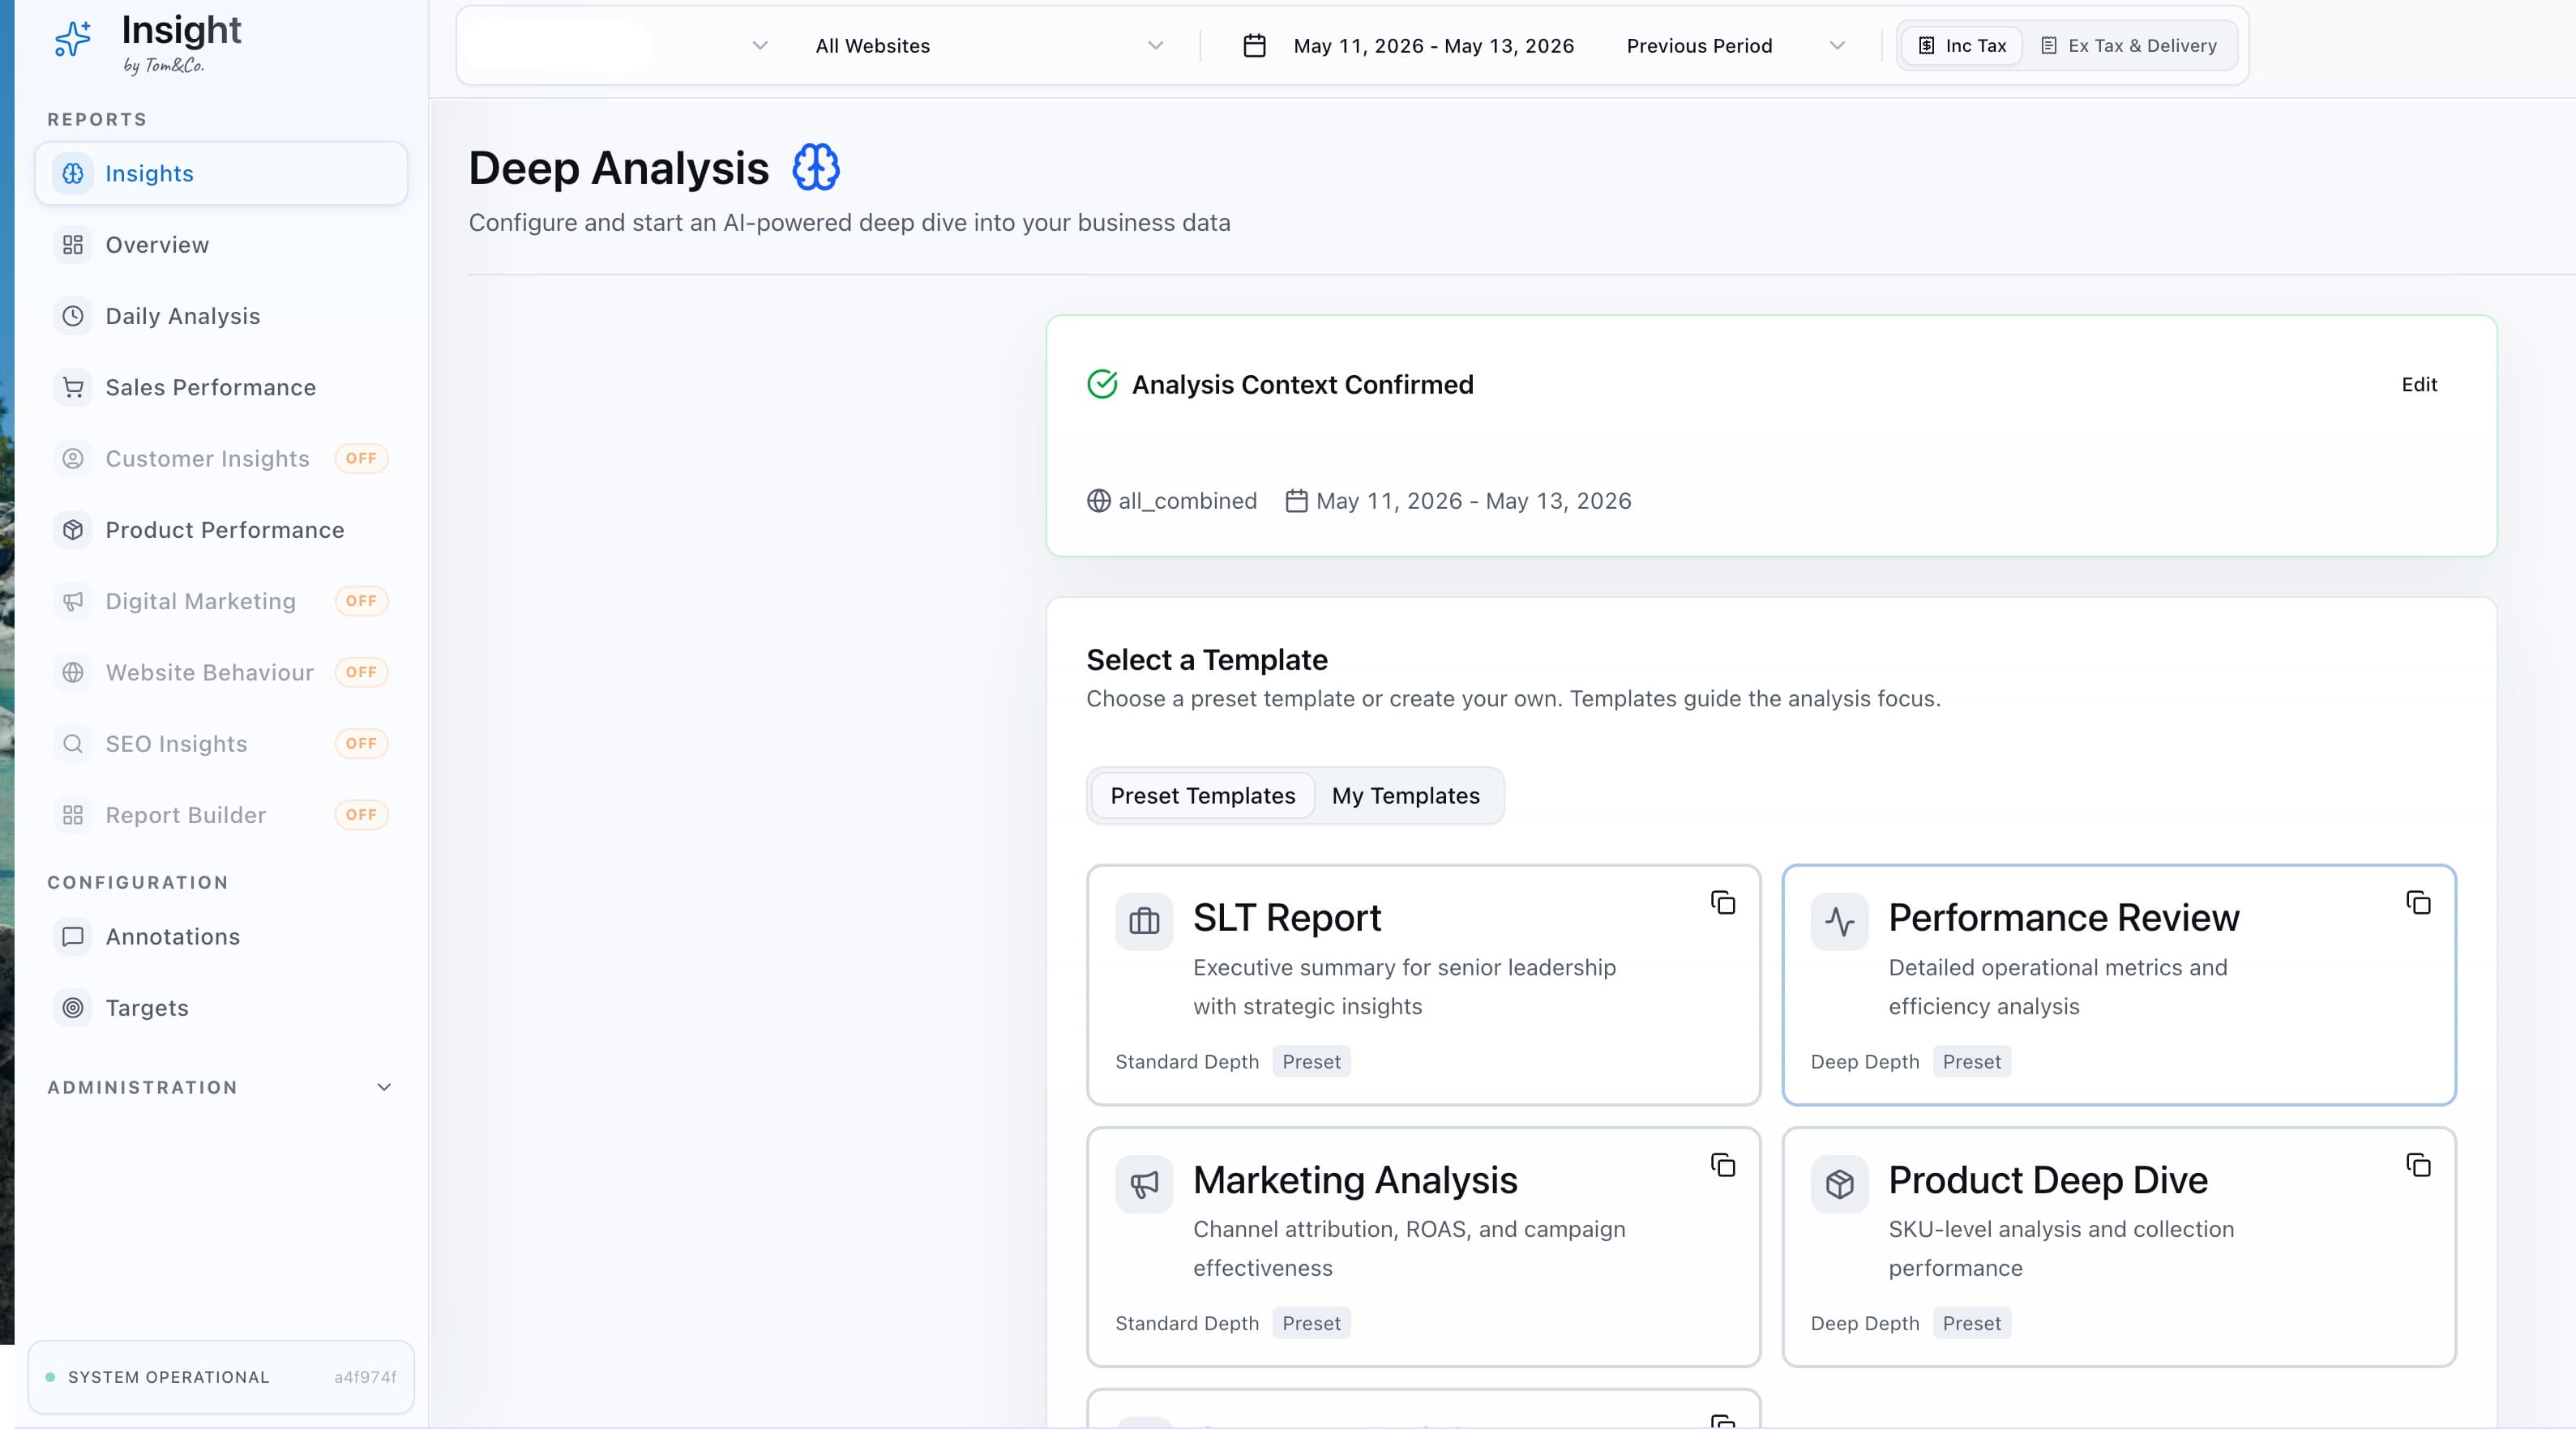The image size is (2576, 1429).
Task: Click the Digital Marketing megaphone icon
Action: tap(73, 602)
